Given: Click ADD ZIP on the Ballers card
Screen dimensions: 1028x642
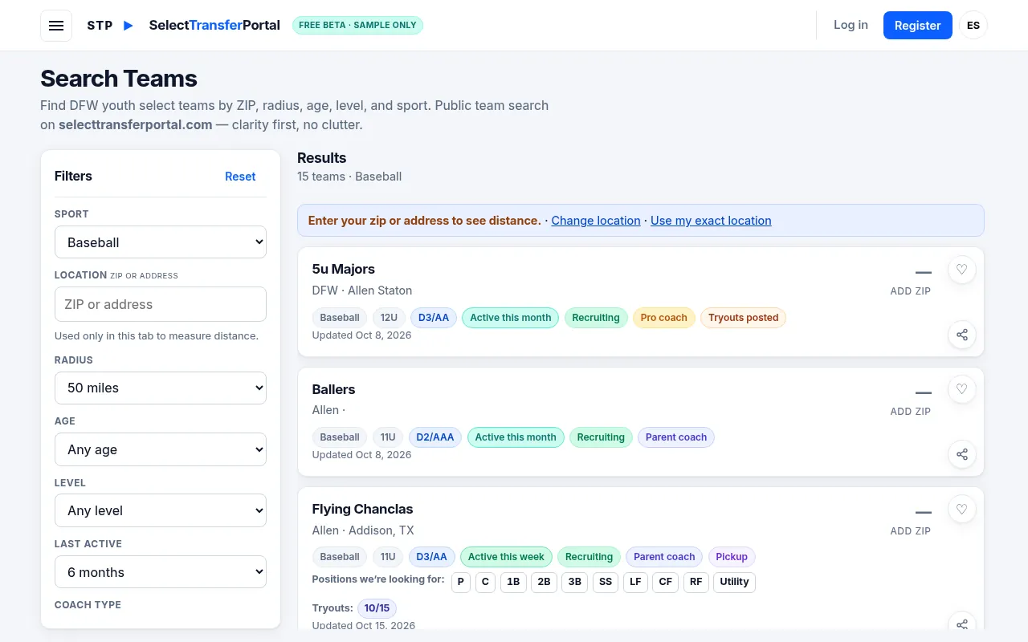Looking at the screenshot, I should 911,411.
